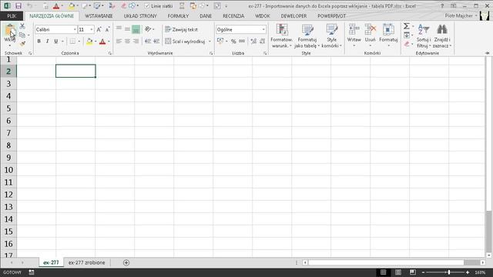Select row 5 header
493x277 pixels.
(x=8, y=108)
